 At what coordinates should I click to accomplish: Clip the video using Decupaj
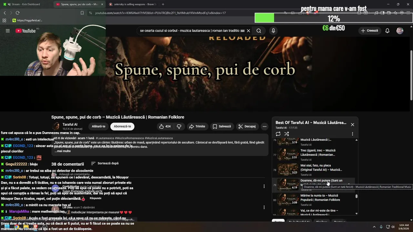[x=247, y=126]
